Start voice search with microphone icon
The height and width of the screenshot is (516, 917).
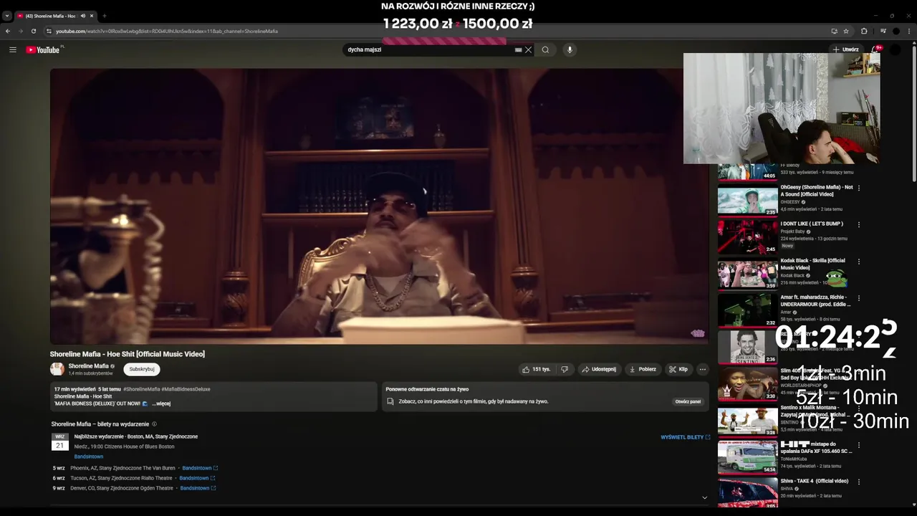pyautogui.click(x=570, y=49)
